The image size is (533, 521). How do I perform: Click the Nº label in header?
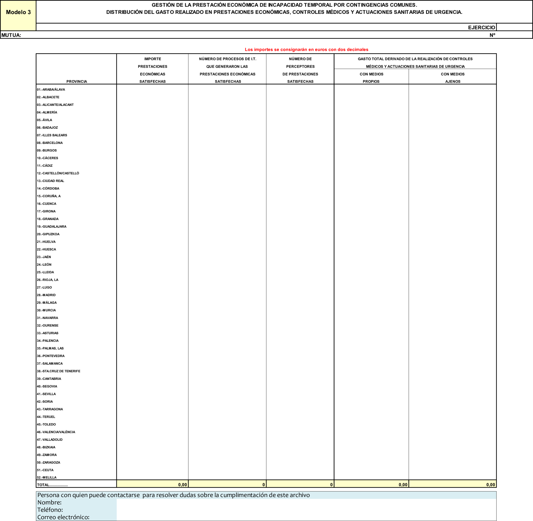[492, 35]
